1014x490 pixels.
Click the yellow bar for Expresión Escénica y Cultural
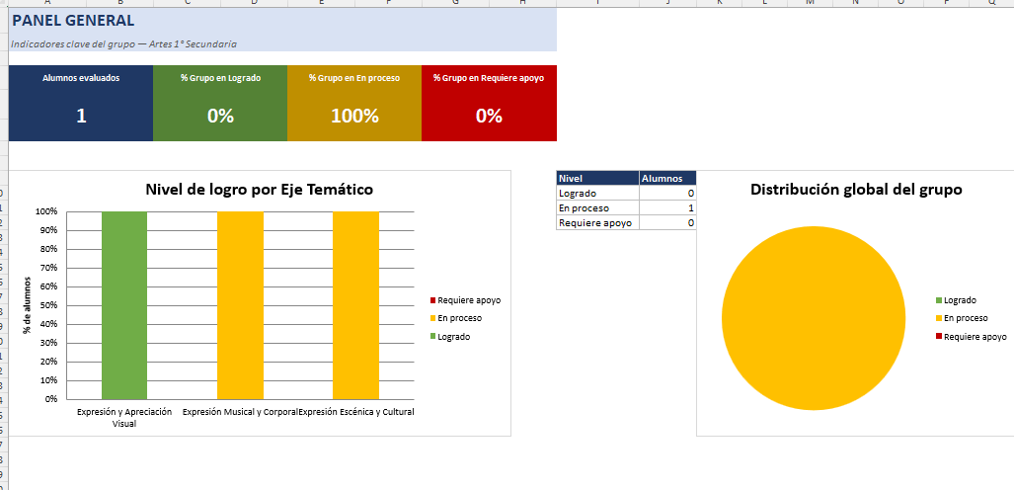point(355,305)
